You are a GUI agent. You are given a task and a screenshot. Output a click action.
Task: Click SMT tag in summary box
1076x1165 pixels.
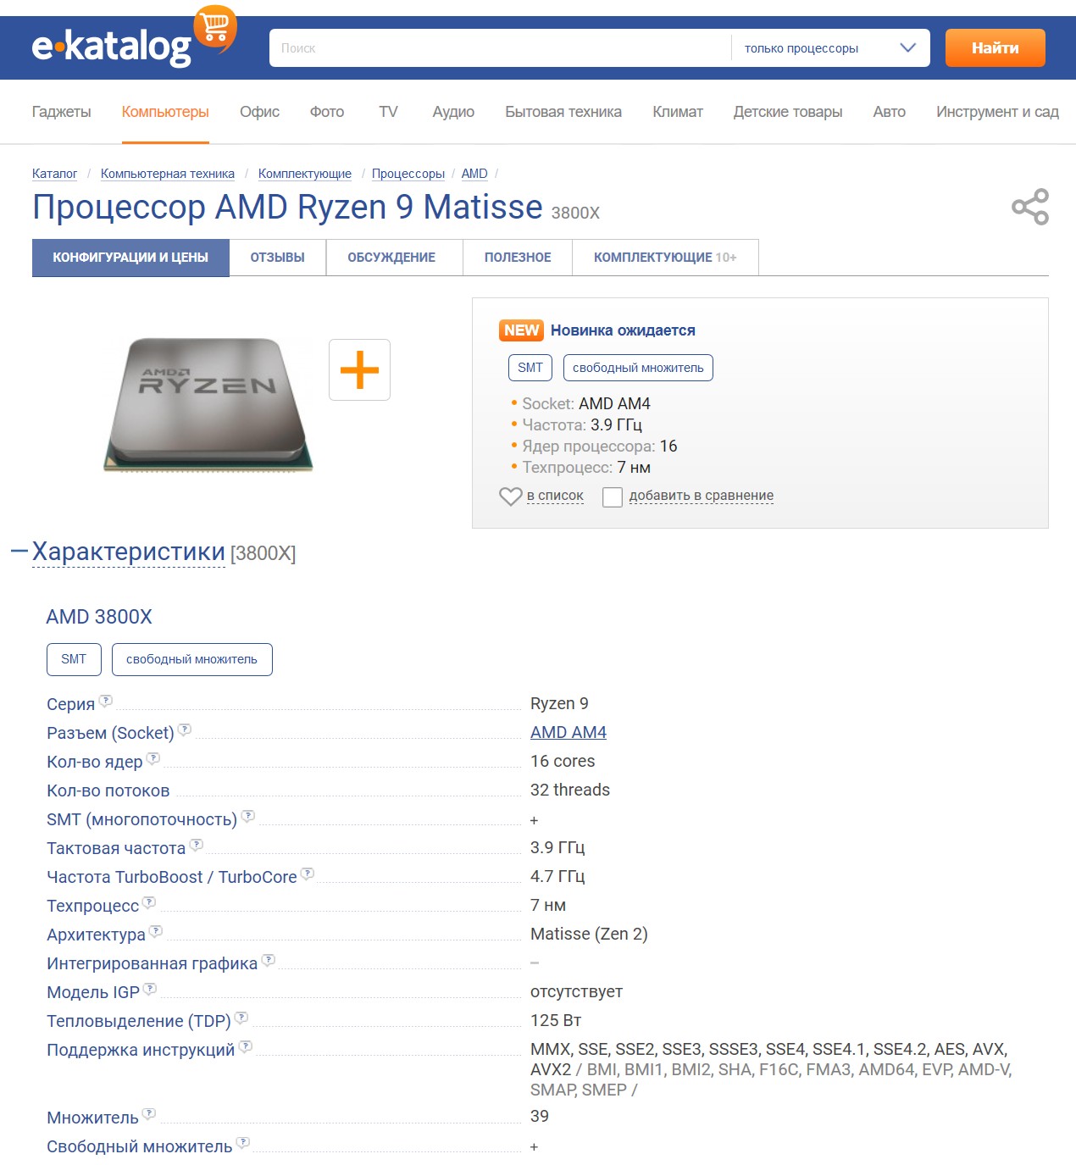pos(530,368)
